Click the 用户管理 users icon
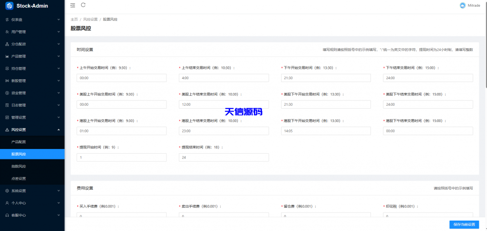 [x=7, y=32]
